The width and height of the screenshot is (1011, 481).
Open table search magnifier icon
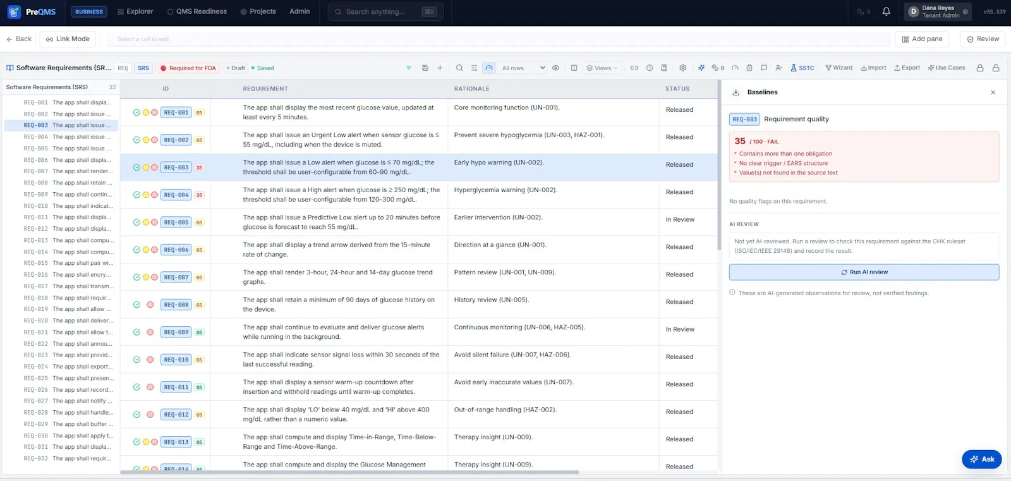point(459,68)
